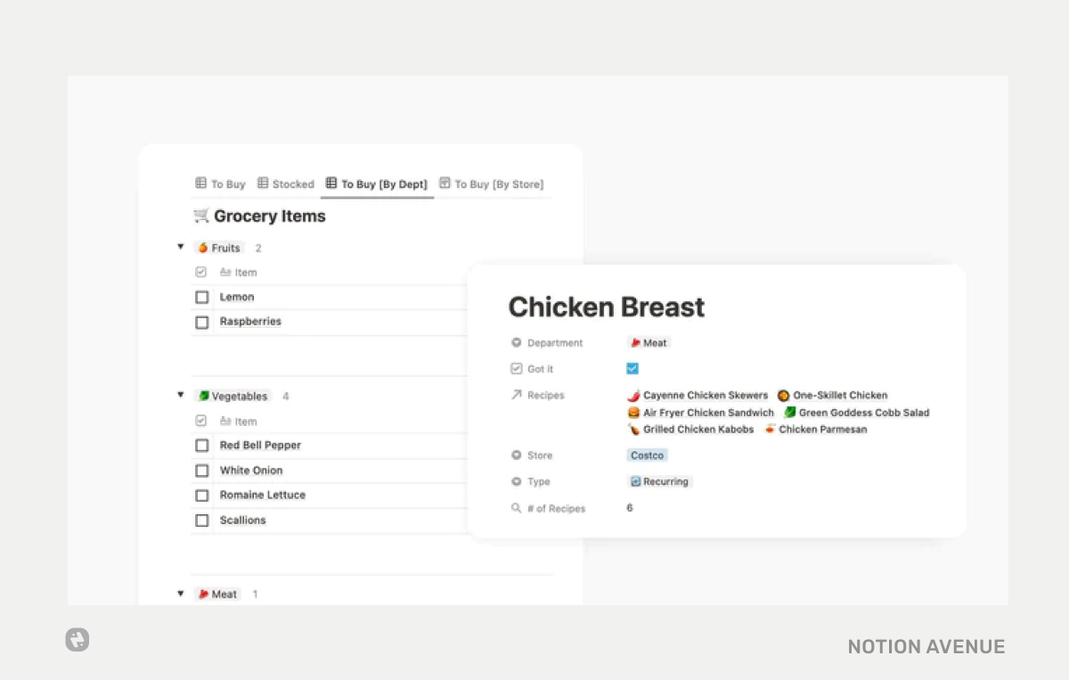Check the Red Bell Pepper checkbox
Screen dimensions: 1069x680
click(201, 446)
